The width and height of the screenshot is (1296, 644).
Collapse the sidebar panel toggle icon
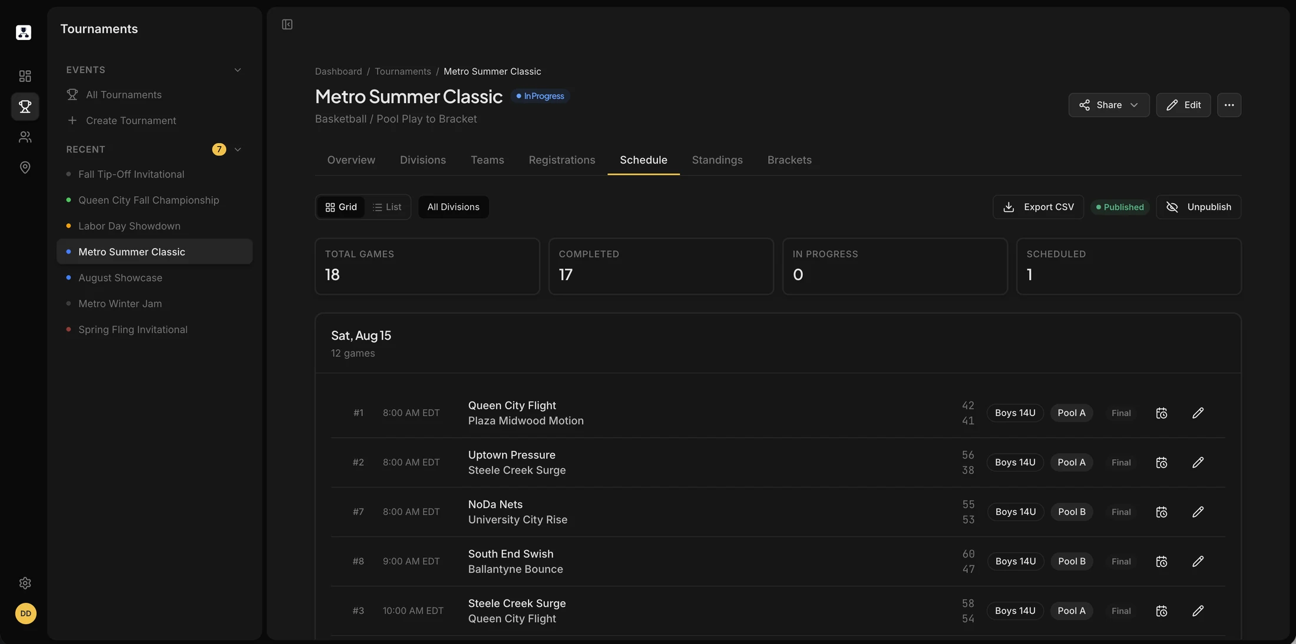[287, 25]
